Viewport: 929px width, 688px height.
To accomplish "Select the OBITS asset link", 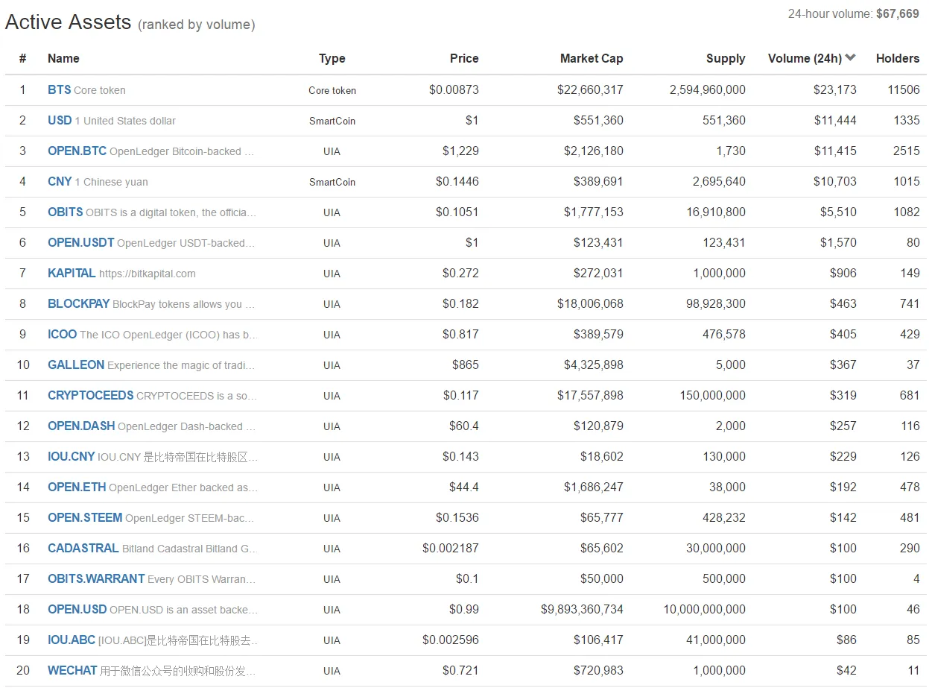I will pyautogui.click(x=66, y=212).
